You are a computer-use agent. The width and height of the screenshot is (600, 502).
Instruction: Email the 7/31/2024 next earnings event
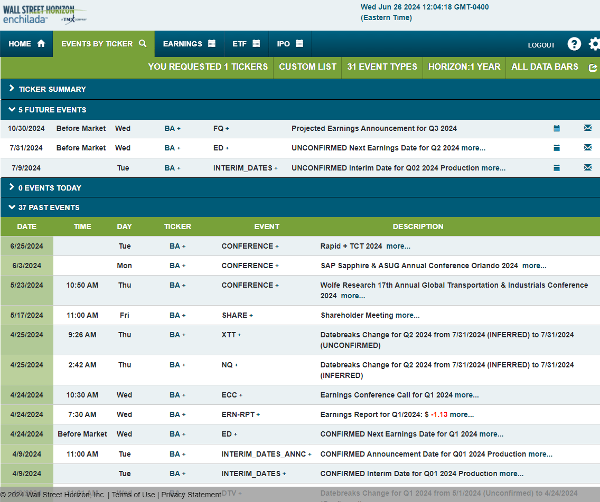coord(588,148)
